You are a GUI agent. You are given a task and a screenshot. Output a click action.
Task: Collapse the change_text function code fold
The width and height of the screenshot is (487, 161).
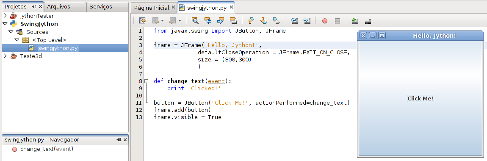click(147, 81)
